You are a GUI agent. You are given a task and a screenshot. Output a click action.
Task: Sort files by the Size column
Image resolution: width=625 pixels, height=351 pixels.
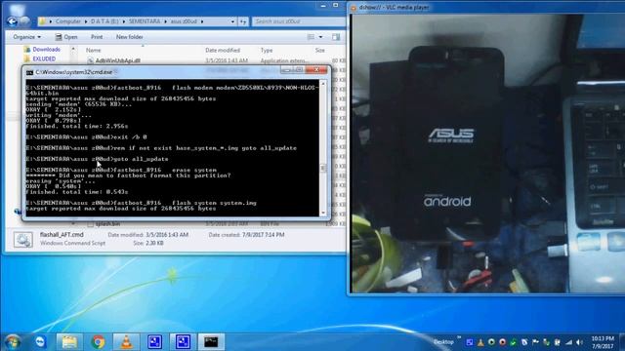pyautogui.click(x=320, y=50)
